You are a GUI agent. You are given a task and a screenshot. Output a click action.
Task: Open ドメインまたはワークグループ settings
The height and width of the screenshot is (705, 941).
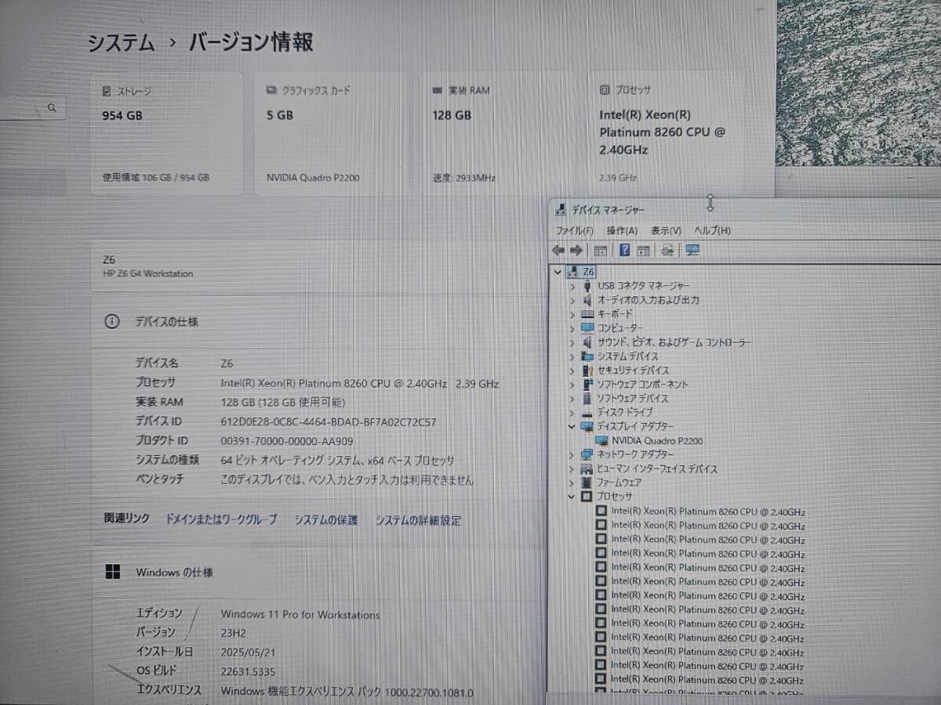pos(220,519)
